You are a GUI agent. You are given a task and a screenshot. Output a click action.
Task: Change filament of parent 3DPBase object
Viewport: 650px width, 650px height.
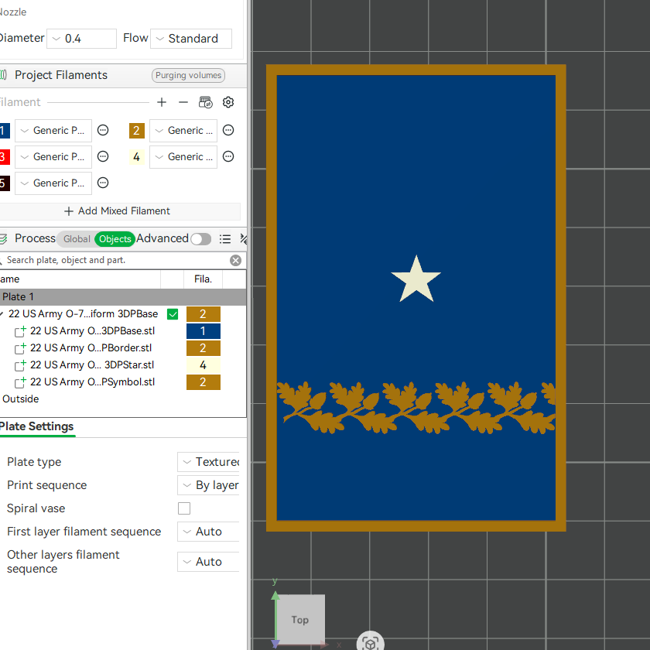[203, 314]
